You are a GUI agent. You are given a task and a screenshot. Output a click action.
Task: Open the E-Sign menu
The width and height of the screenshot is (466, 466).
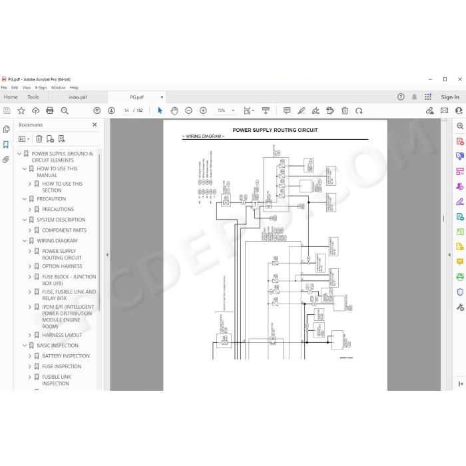[x=41, y=88]
